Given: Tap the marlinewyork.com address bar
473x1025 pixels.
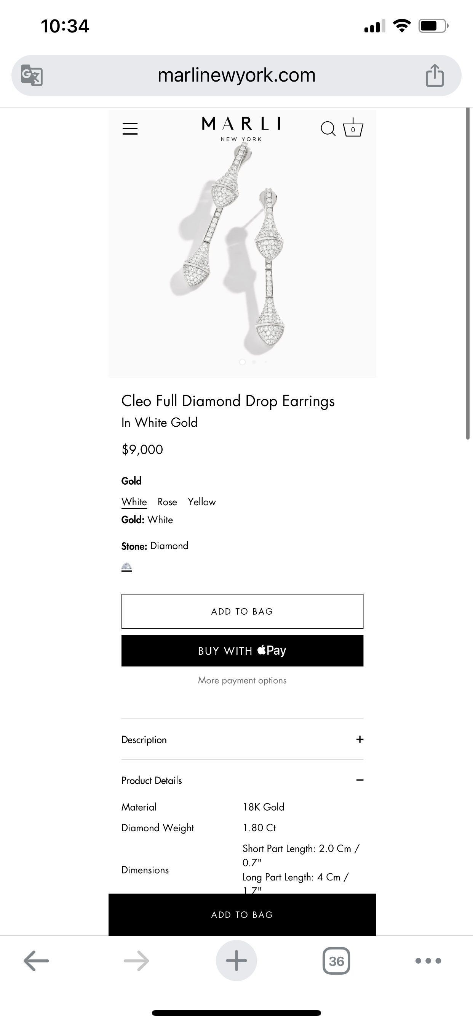Looking at the screenshot, I should click(x=237, y=75).
